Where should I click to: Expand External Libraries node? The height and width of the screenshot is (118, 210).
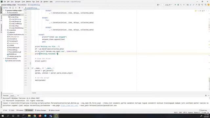click(x=4, y=58)
